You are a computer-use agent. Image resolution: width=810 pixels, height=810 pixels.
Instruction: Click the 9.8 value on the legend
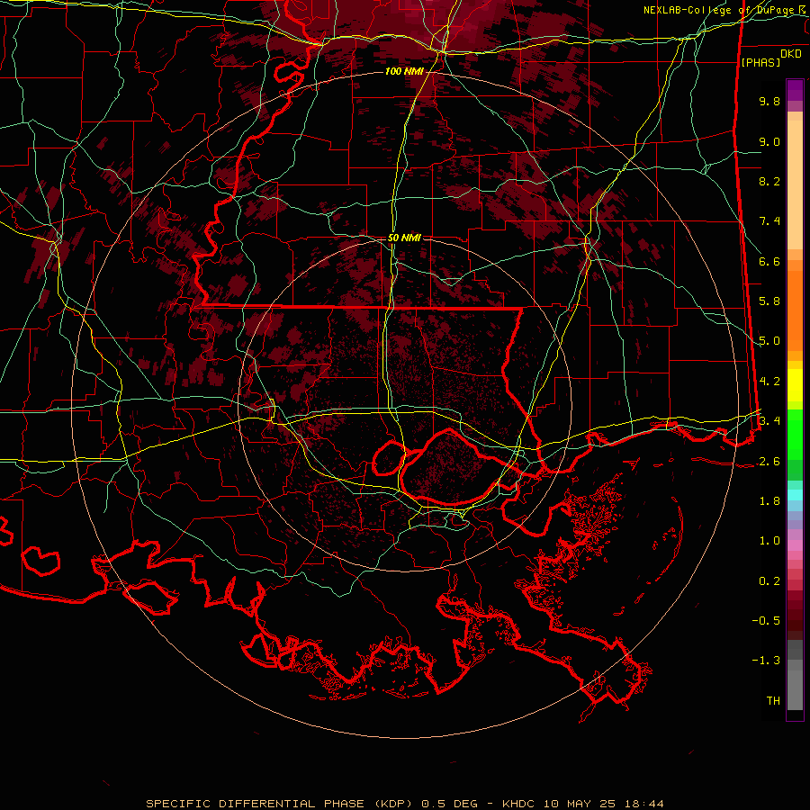pyautogui.click(x=769, y=101)
